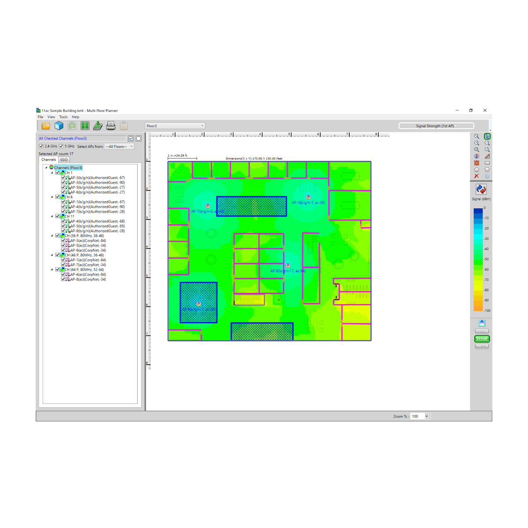Uncheck the 5 GHz band

pyautogui.click(x=60, y=146)
